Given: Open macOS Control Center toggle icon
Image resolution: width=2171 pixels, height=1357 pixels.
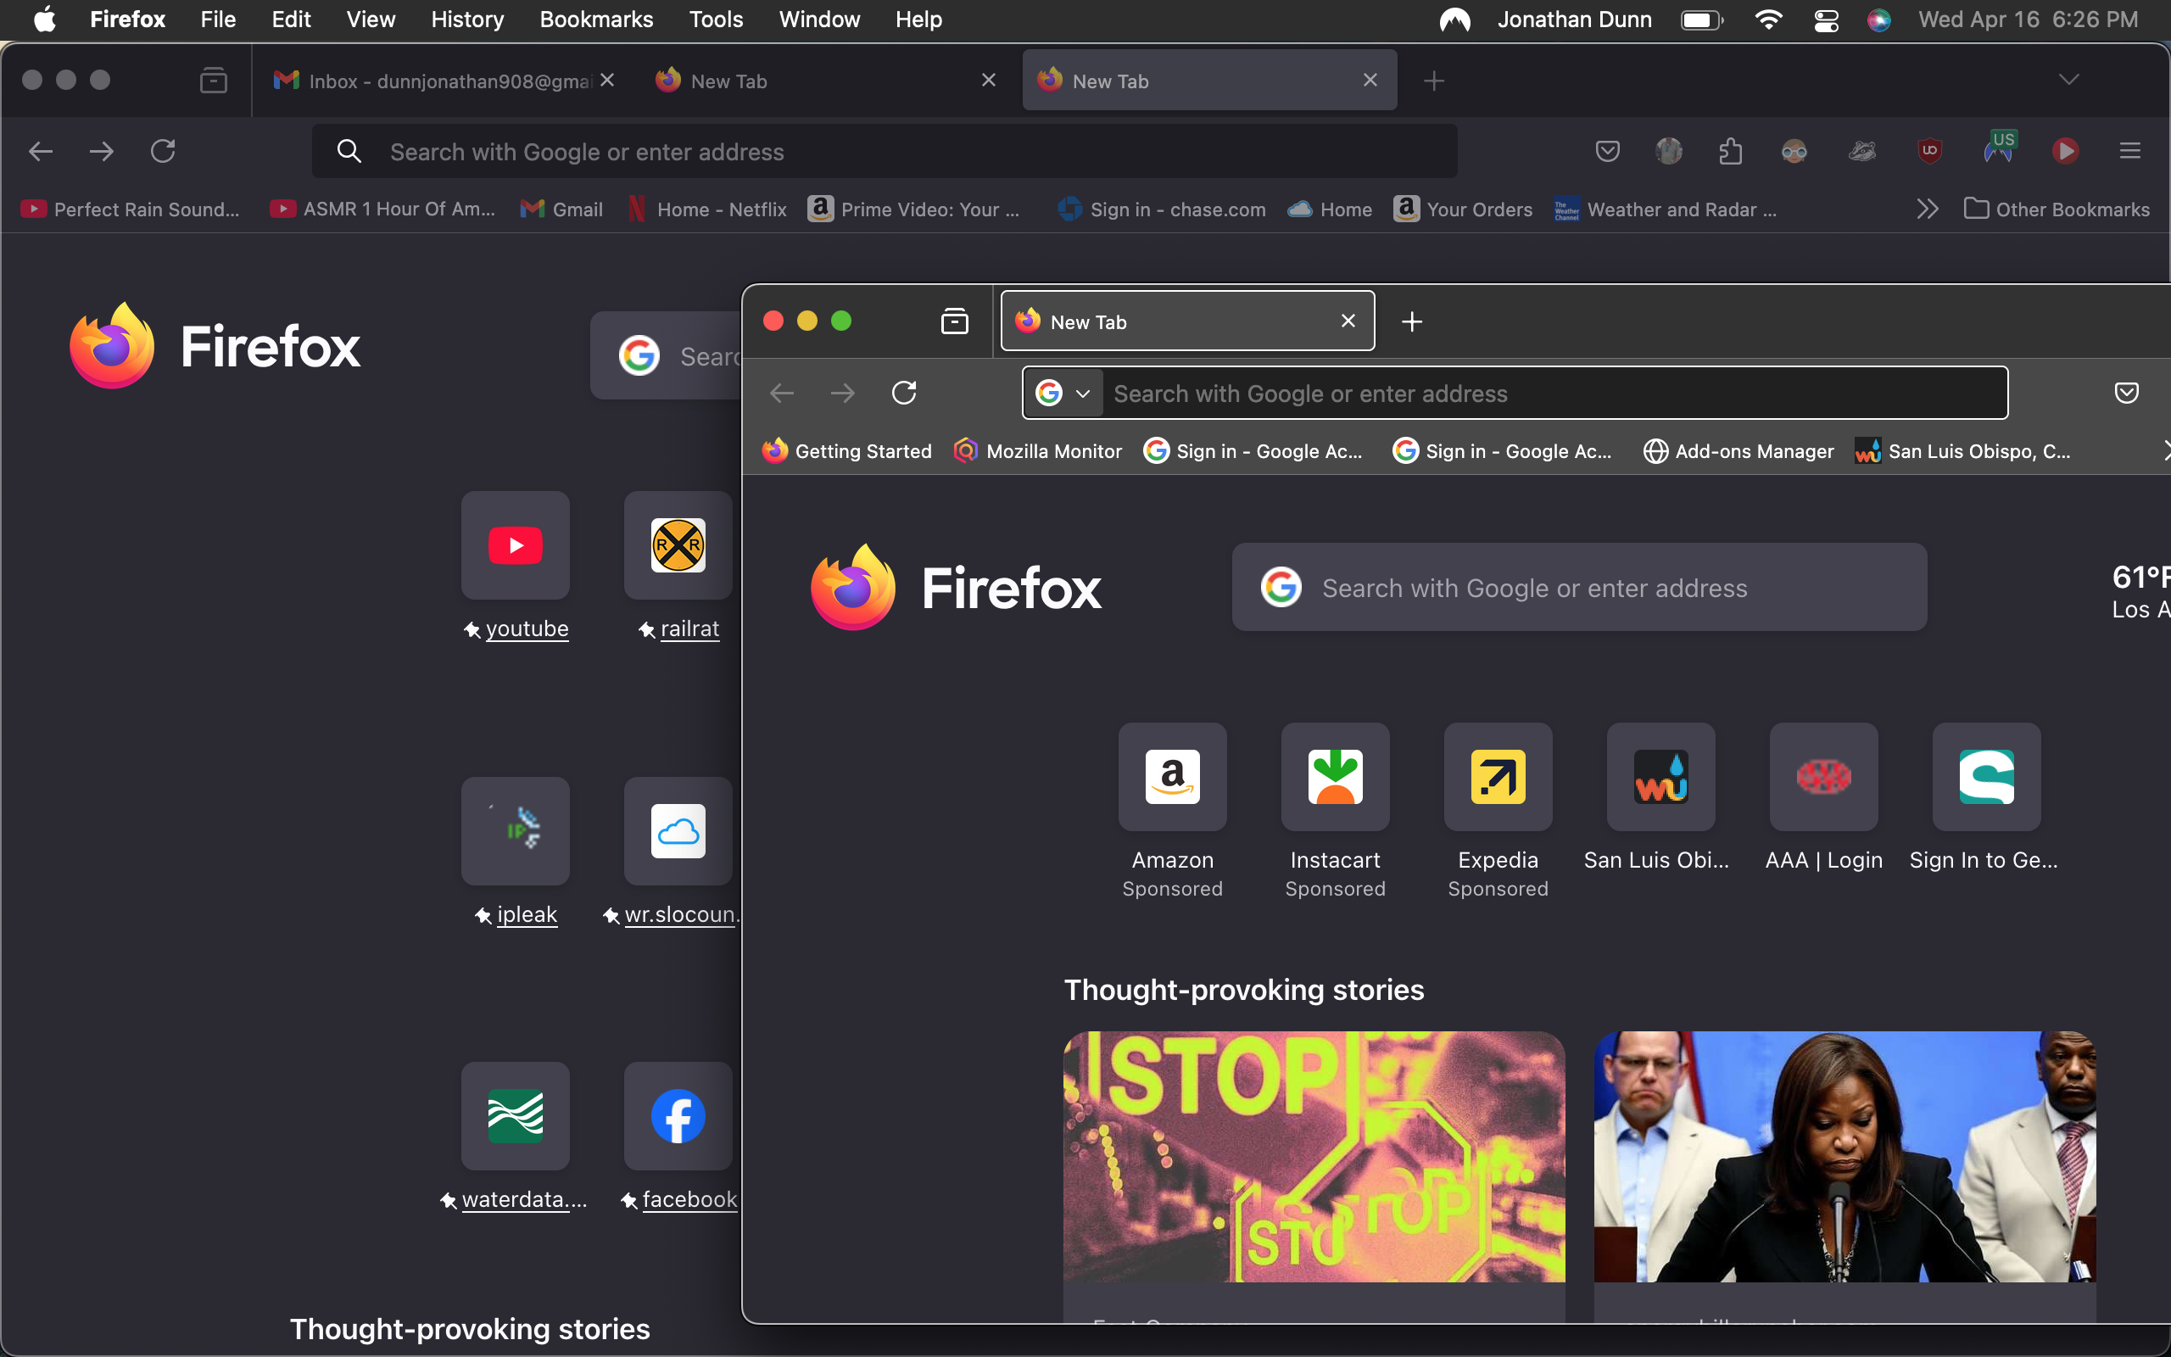Looking at the screenshot, I should click(1826, 20).
